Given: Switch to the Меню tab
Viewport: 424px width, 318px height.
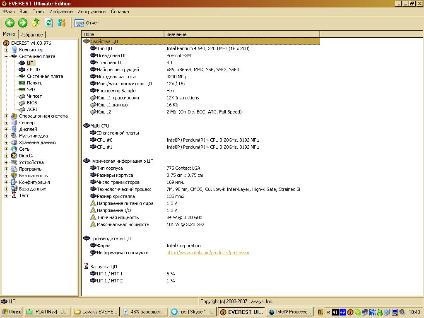Looking at the screenshot, I should [9, 34].
